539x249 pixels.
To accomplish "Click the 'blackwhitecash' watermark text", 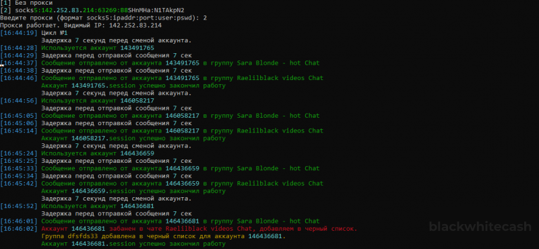I will coord(480,227).
